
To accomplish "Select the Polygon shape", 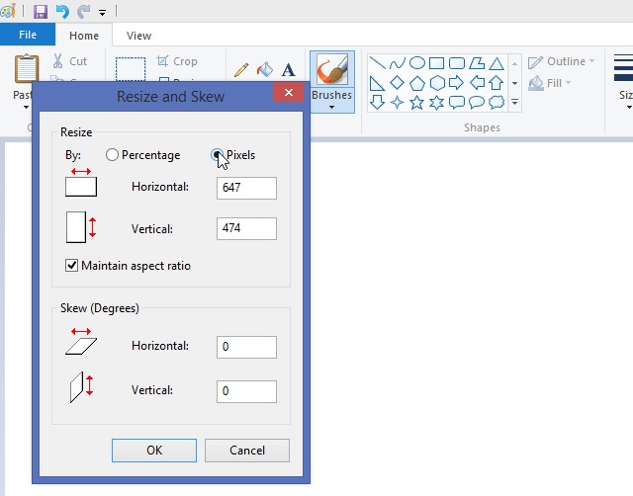I will tap(477, 63).
